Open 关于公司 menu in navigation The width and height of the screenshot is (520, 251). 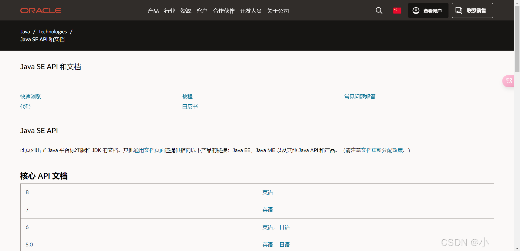pyautogui.click(x=278, y=11)
